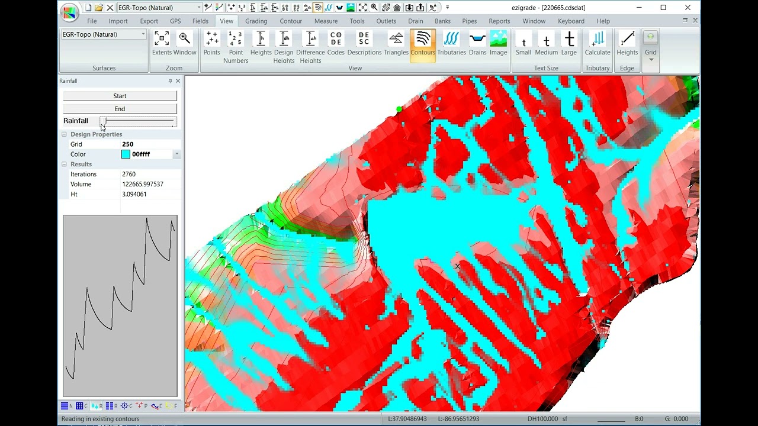Select the yellow folder bottom tab
758x426 pixels.
pos(172,406)
